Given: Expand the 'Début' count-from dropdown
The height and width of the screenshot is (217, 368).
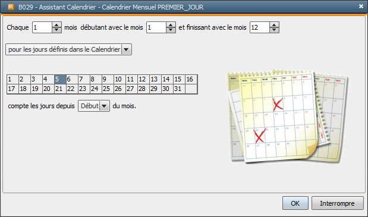Looking at the screenshot, I should [x=94, y=106].
